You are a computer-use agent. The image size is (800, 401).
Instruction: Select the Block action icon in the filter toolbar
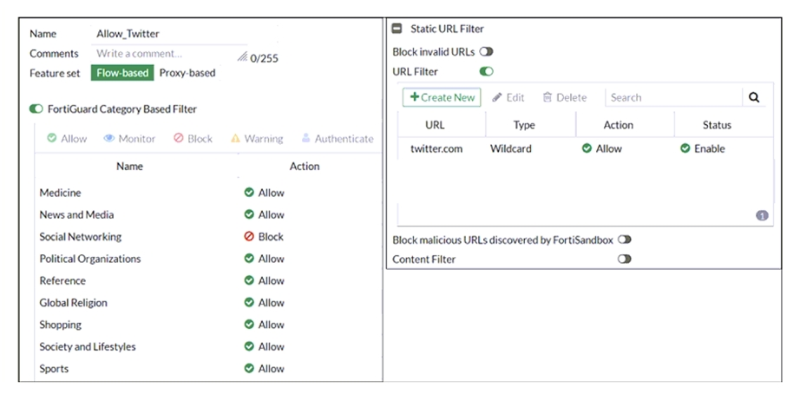click(x=178, y=138)
